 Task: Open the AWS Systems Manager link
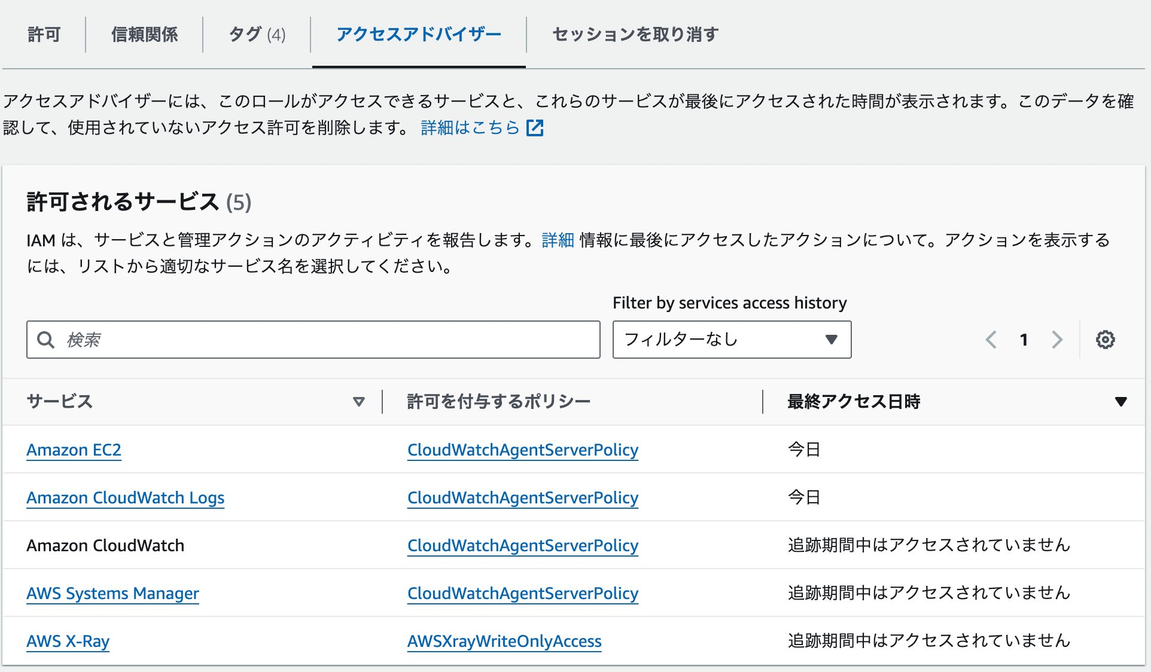point(113,594)
